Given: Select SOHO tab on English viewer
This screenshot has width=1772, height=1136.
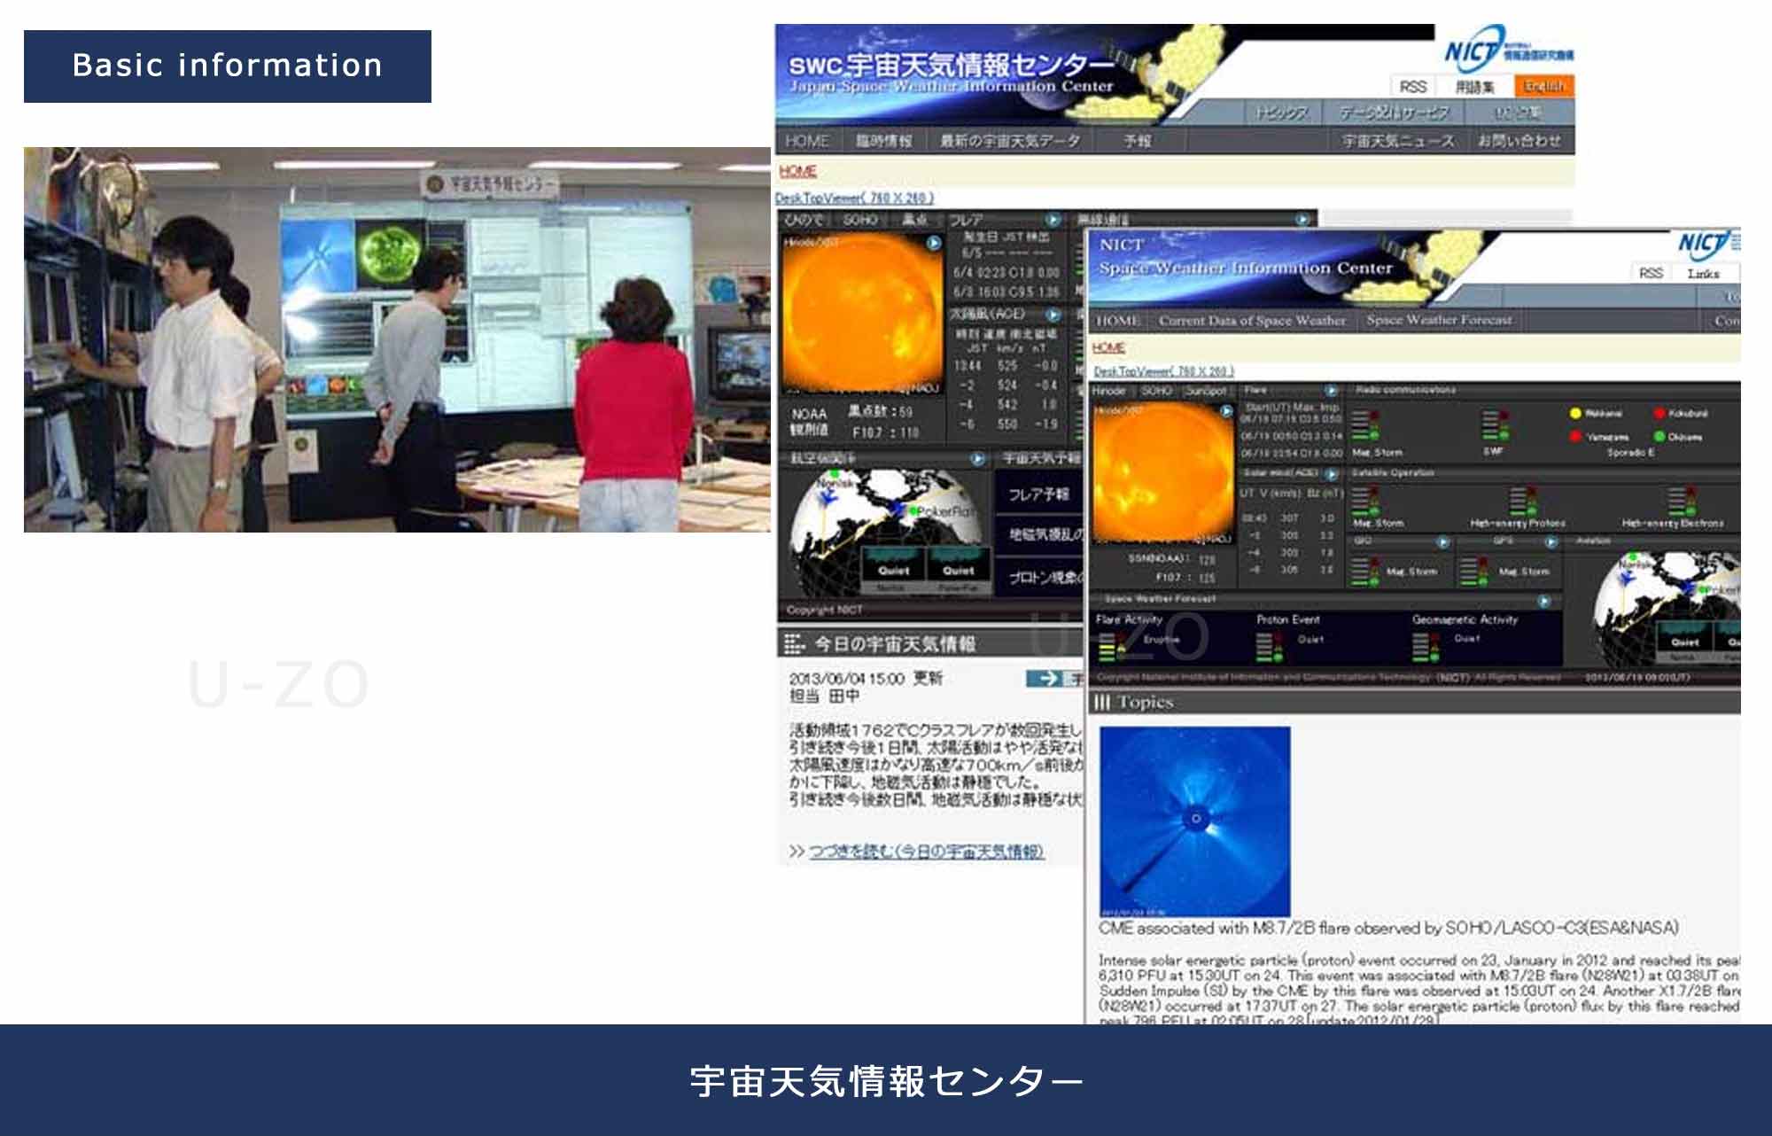Looking at the screenshot, I should coord(1155,391).
